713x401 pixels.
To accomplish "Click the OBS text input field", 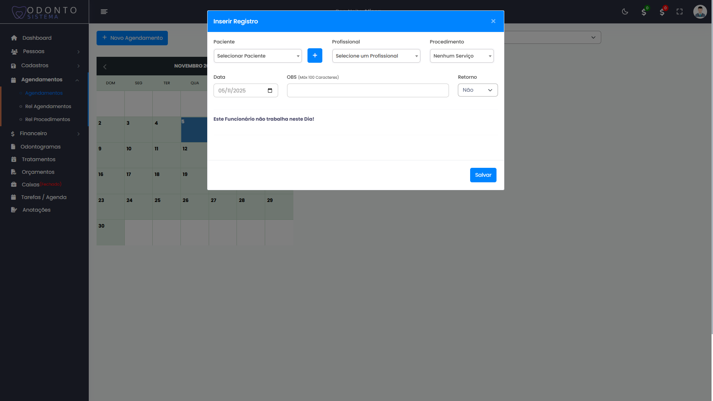I will click(x=368, y=91).
